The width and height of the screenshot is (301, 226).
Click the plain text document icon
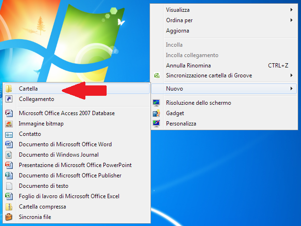(x=9, y=186)
